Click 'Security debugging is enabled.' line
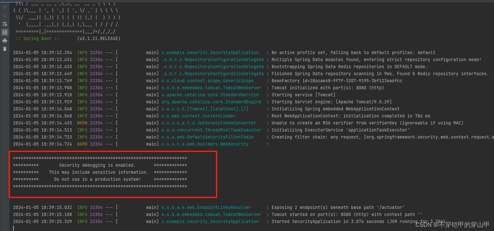Viewport: 494px width, 231px height. (x=97, y=165)
